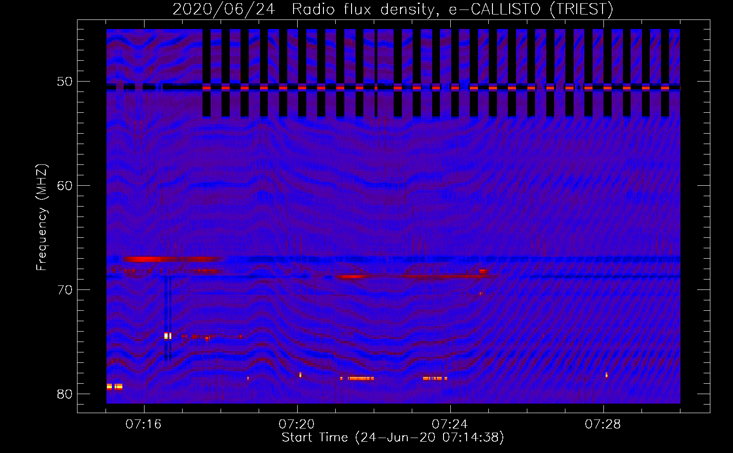Click the "80" frequency tick label
This screenshot has width=733, height=453.
click(65, 394)
